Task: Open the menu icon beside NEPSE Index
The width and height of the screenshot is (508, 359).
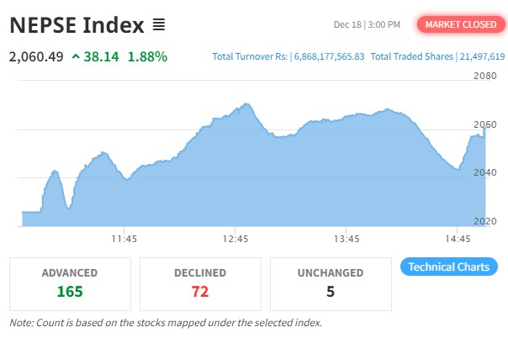Action: pyautogui.click(x=159, y=25)
